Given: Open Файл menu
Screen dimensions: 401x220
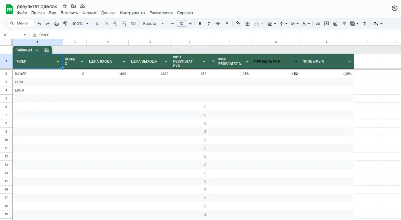Looking at the screenshot, I should (22, 13).
